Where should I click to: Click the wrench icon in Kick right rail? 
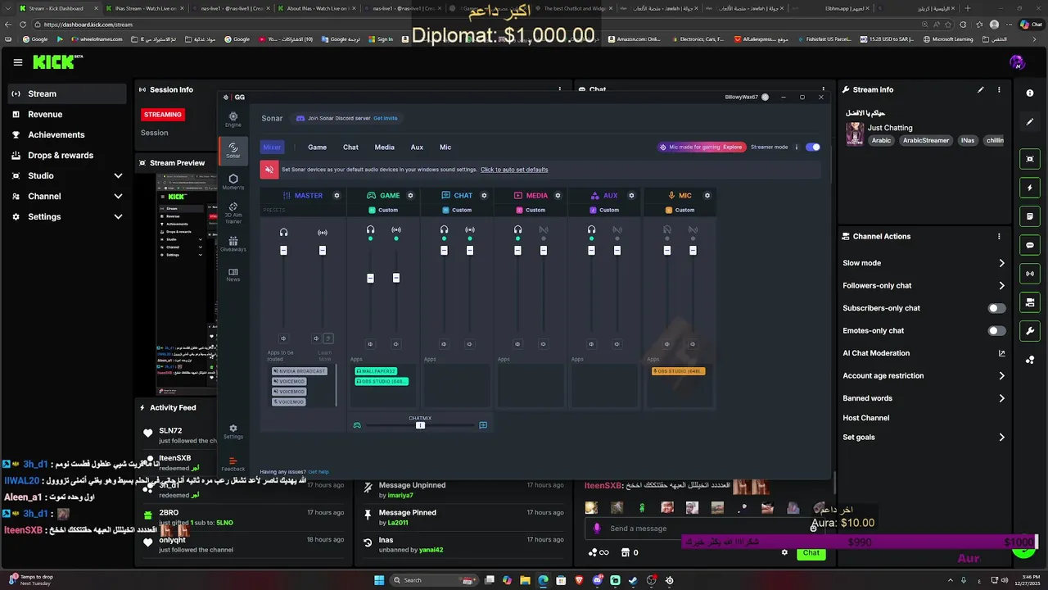pos(1030,331)
